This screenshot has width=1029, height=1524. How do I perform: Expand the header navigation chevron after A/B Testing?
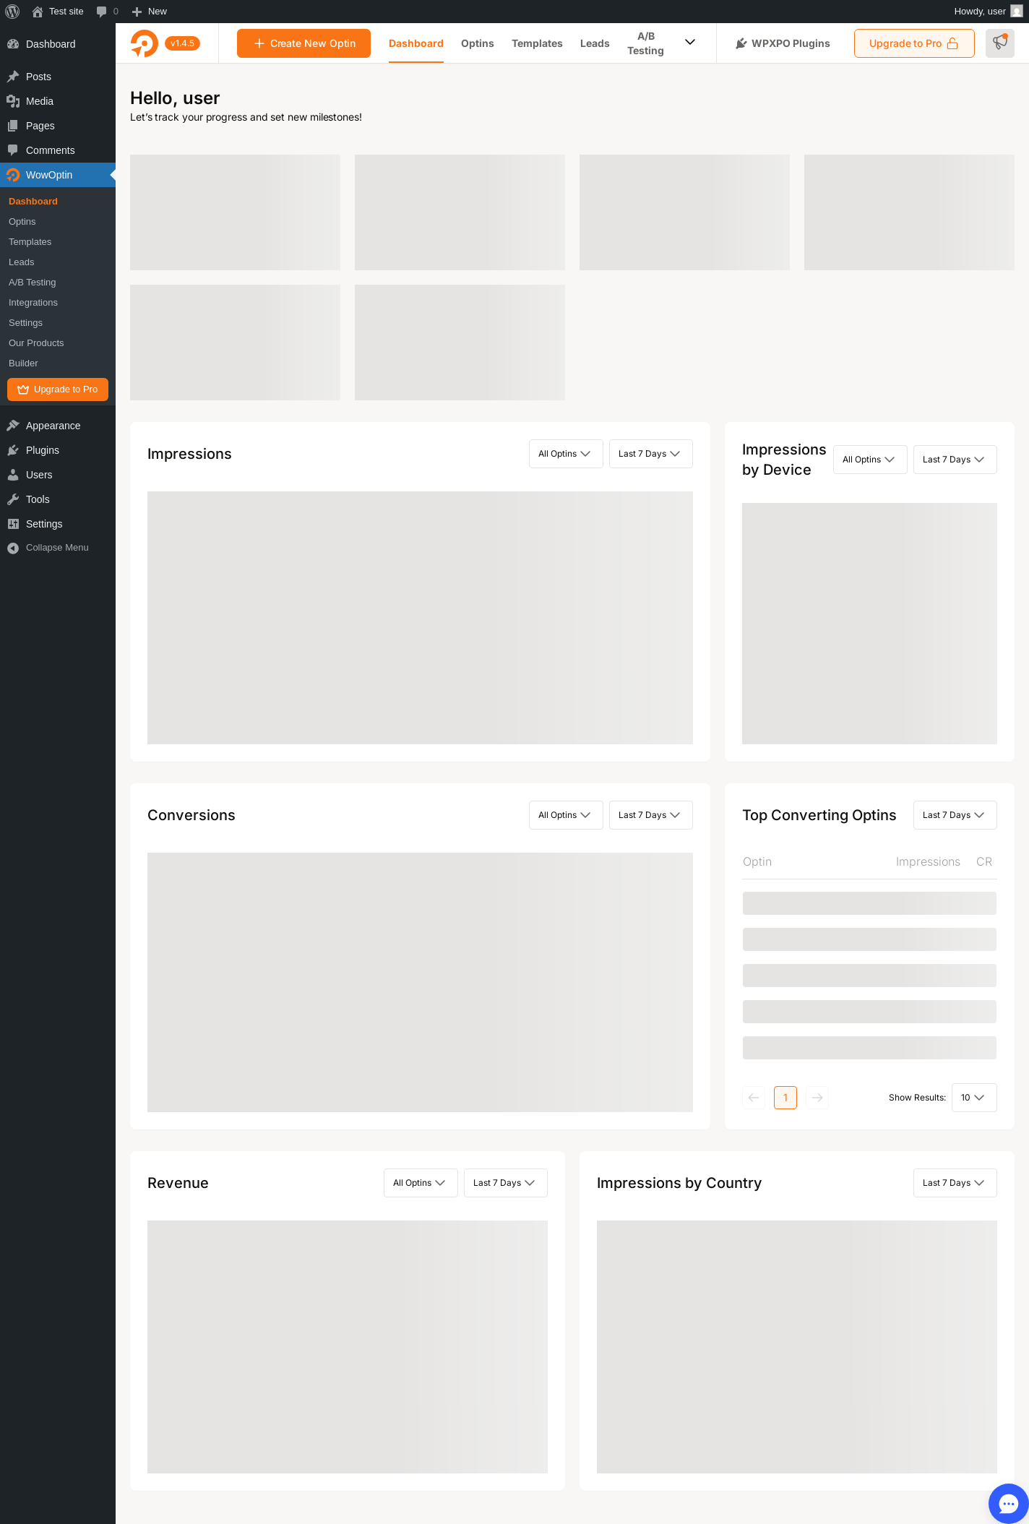[x=690, y=43]
